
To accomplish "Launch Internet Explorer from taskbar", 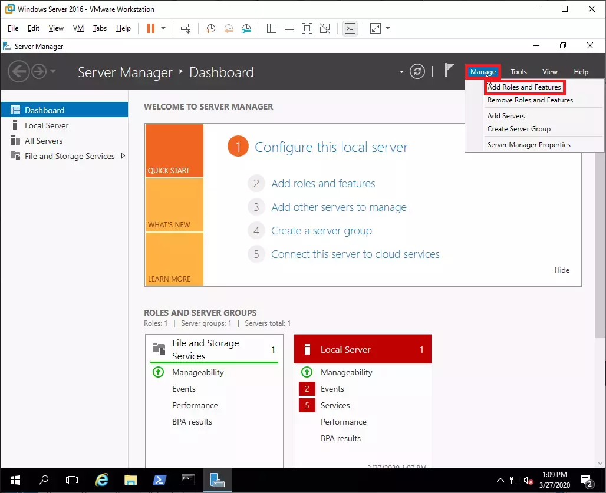I will tap(101, 480).
